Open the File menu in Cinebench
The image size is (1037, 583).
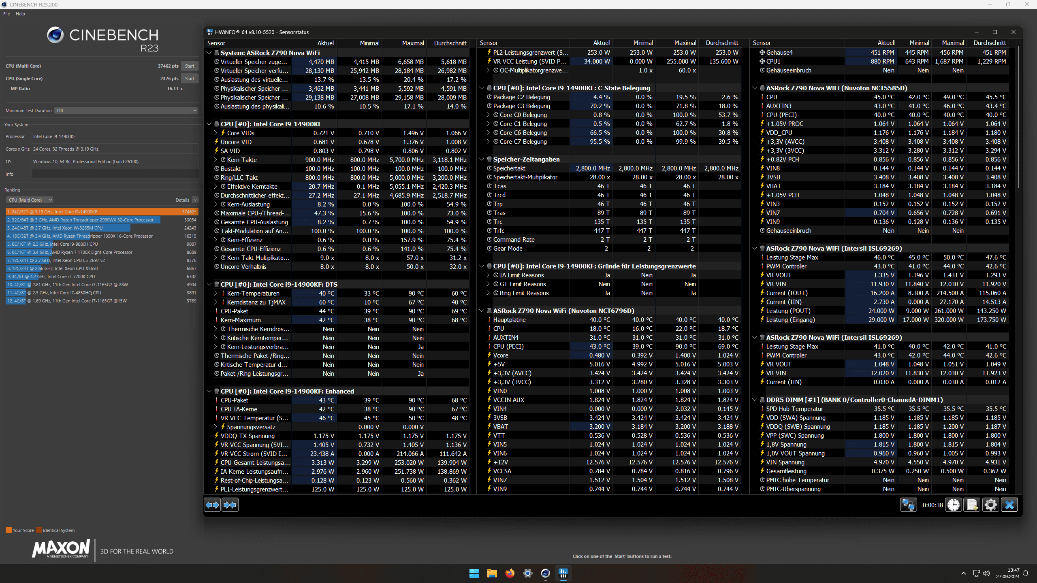point(6,14)
